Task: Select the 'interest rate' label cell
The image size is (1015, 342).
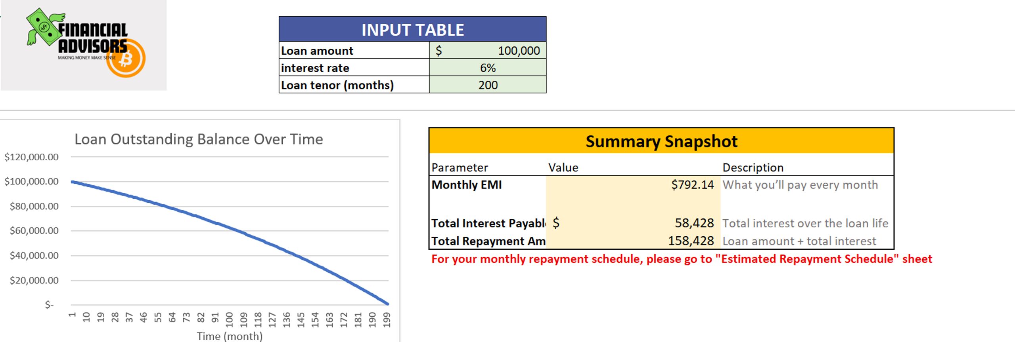Action: [354, 68]
